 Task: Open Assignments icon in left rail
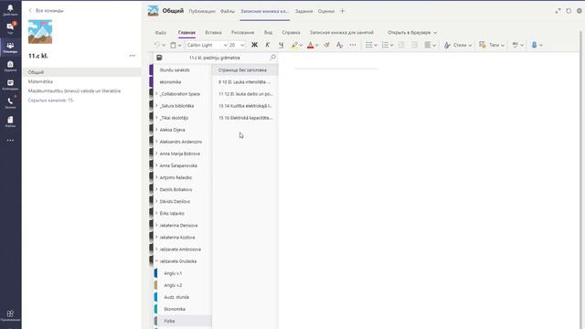point(10,66)
